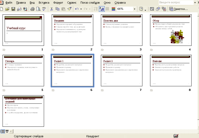Screen dimensions: 199x138
Task: Toggle the grid display button
Action: 107,9
